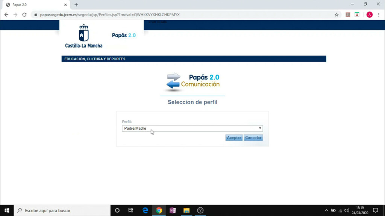The image size is (385, 216).
Task: Reload the page with the refresh icon
Action: pos(24,15)
